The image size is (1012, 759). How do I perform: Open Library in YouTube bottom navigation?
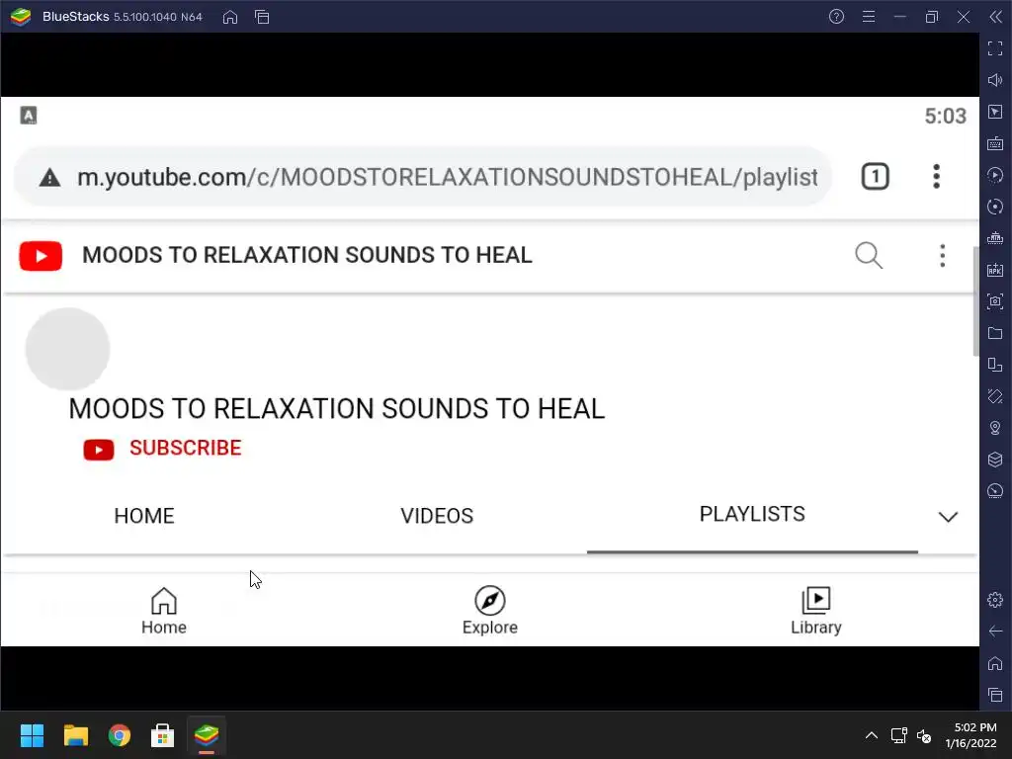815,611
